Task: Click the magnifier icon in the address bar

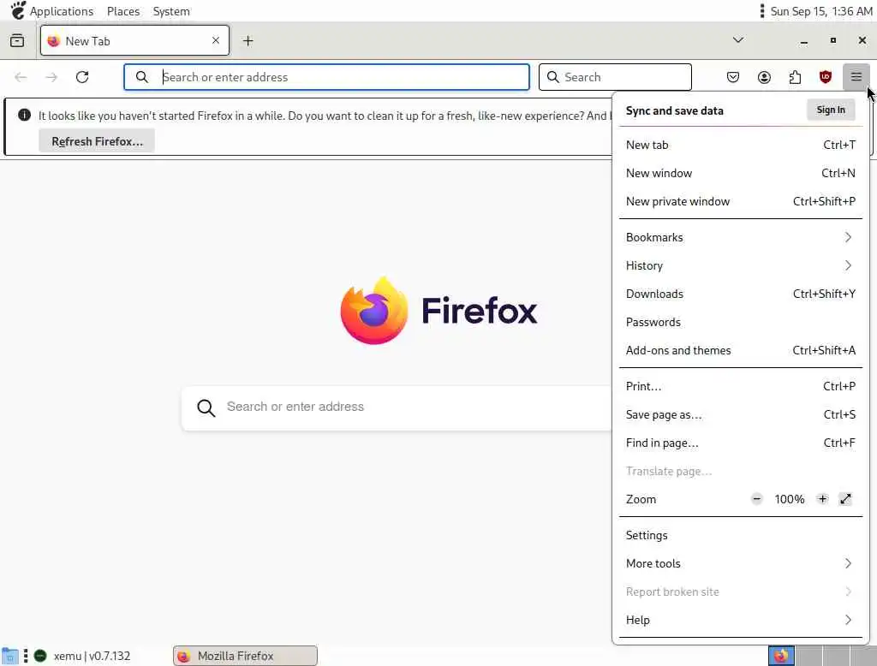Action: point(142,77)
